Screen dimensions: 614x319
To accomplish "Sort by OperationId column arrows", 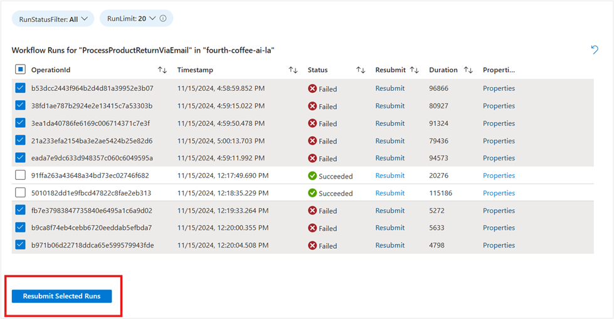I will click(162, 70).
